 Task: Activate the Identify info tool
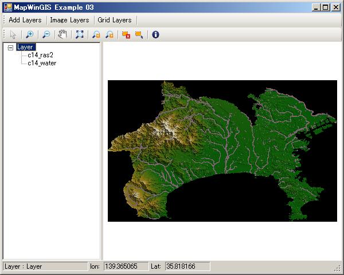coord(155,34)
